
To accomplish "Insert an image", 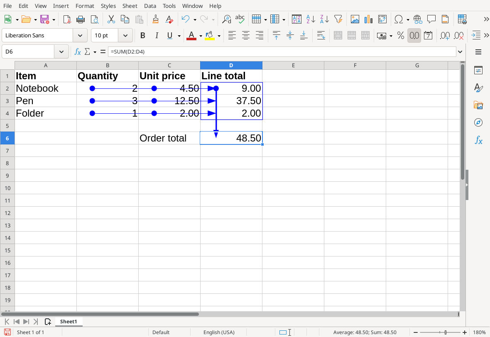I will 355,20.
